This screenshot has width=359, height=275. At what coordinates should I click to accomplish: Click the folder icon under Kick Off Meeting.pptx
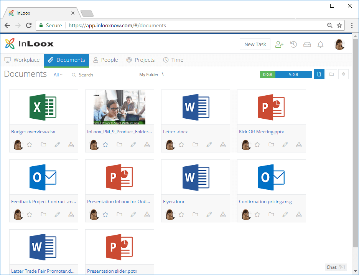pyautogui.click(x=271, y=144)
